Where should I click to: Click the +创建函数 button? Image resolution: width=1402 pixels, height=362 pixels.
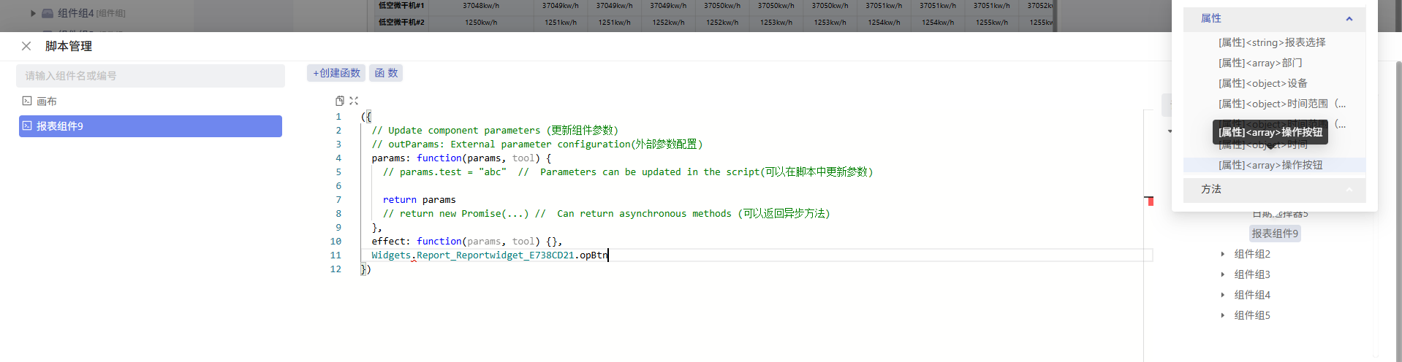(336, 73)
